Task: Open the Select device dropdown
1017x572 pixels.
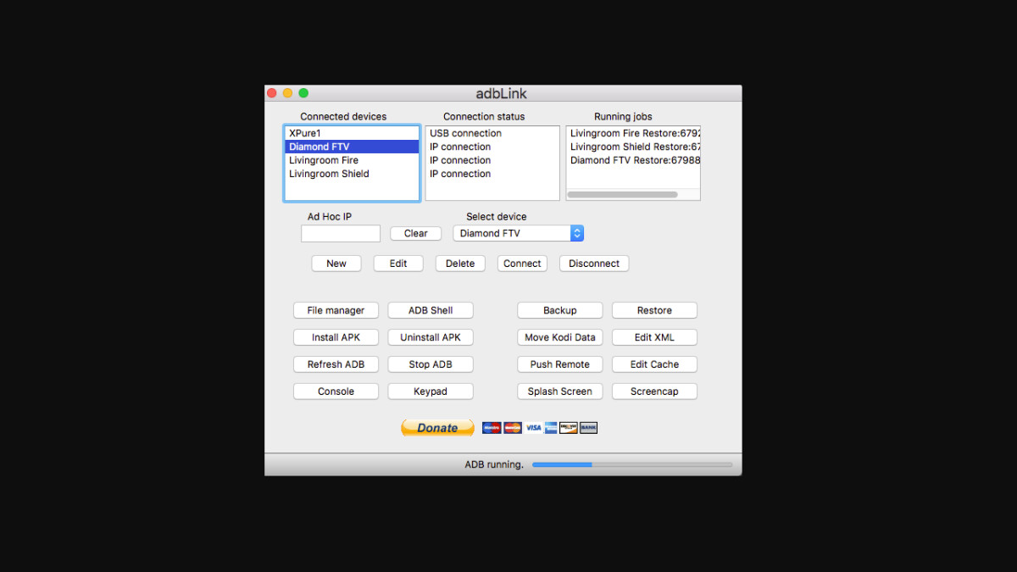Action: [x=518, y=233]
